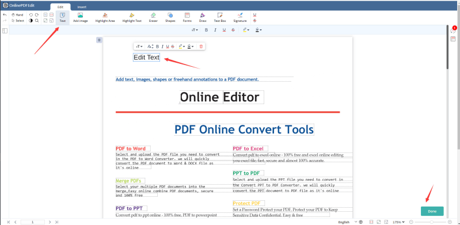Viewport: 460px width, 225px height.
Task: Switch to the Edit tab
Action: tap(60, 7)
